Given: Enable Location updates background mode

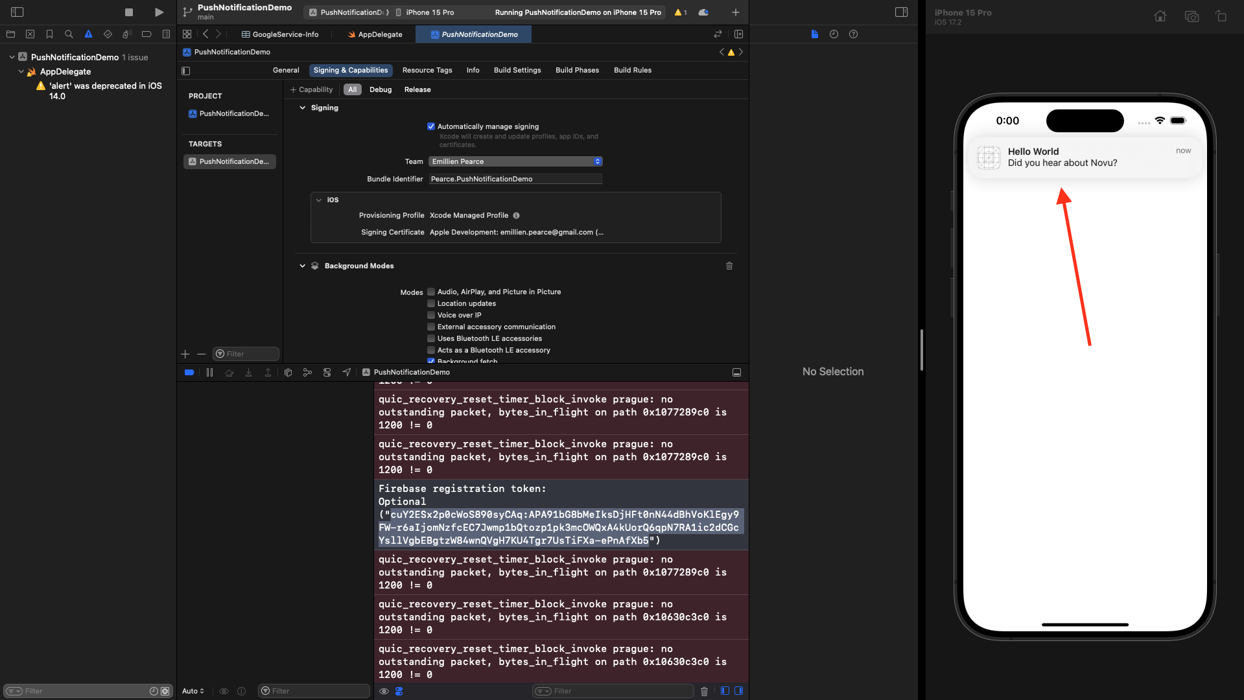Looking at the screenshot, I should click(x=431, y=303).
